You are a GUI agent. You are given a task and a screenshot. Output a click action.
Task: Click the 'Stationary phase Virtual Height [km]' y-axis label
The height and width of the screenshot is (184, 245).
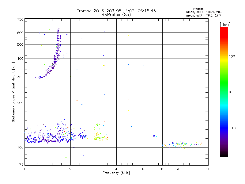click(13, 92)
